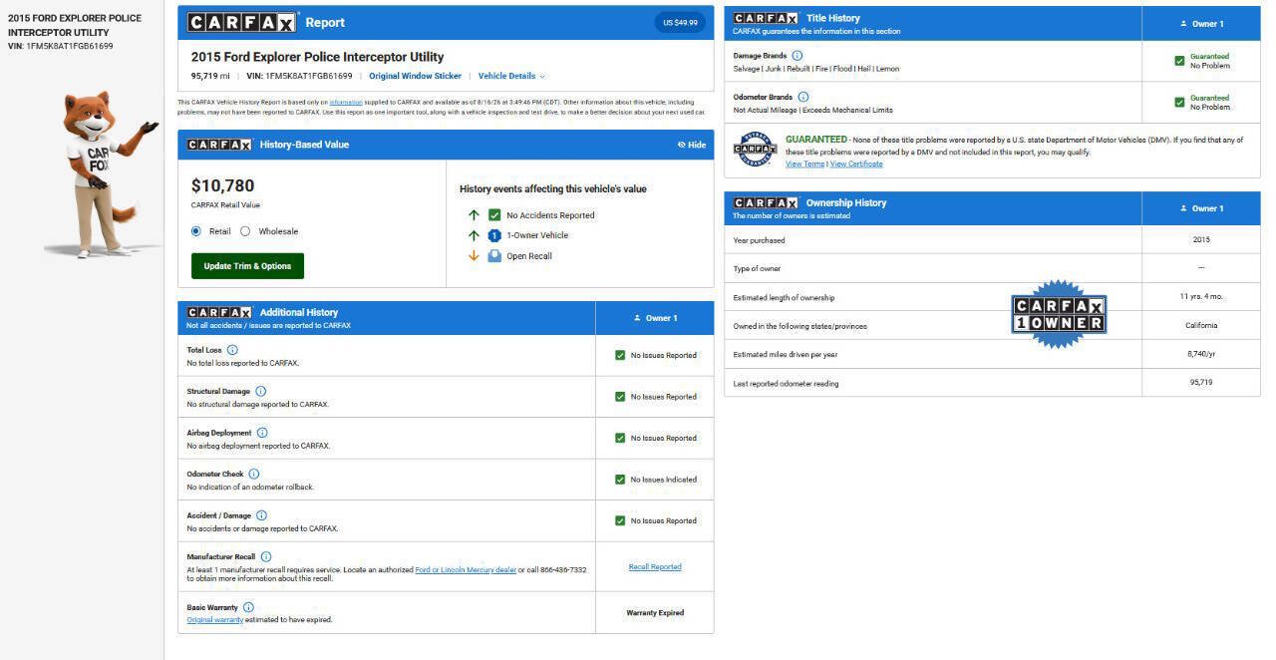Hide the History-Based Value section

point(691,145)
